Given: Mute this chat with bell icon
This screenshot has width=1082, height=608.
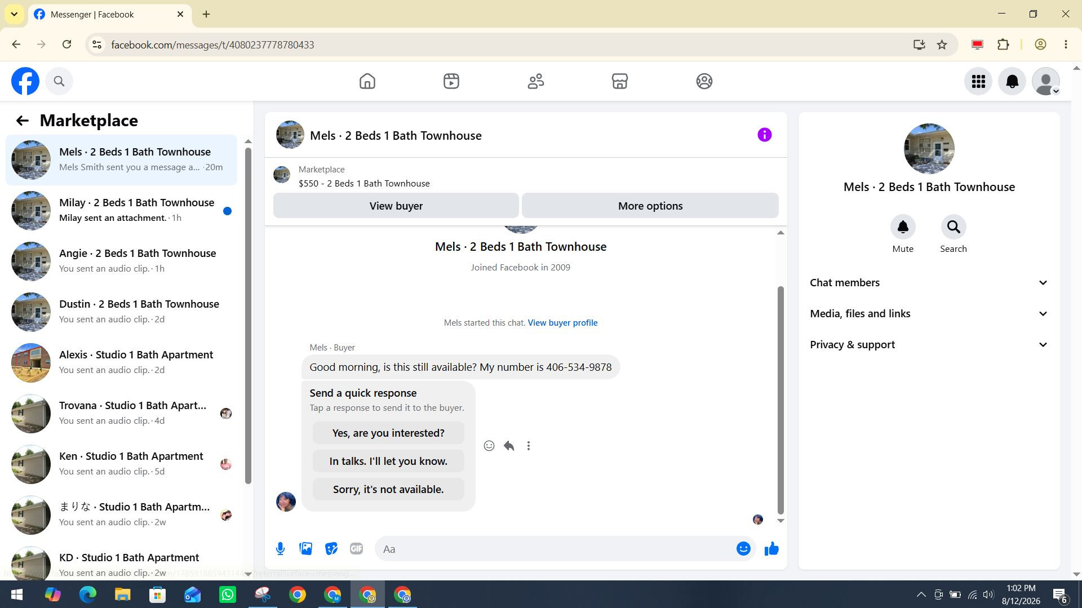Looking at the screenshot, I should [x=903, y=227].
